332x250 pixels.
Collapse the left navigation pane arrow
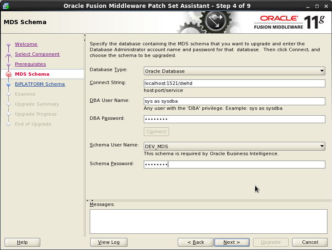pos(85,35)
